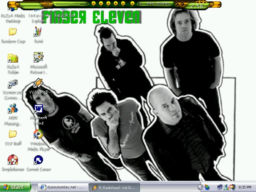
Task: Click the Radiohead Winamp taskbar button
Action: (x=115, y=187)
